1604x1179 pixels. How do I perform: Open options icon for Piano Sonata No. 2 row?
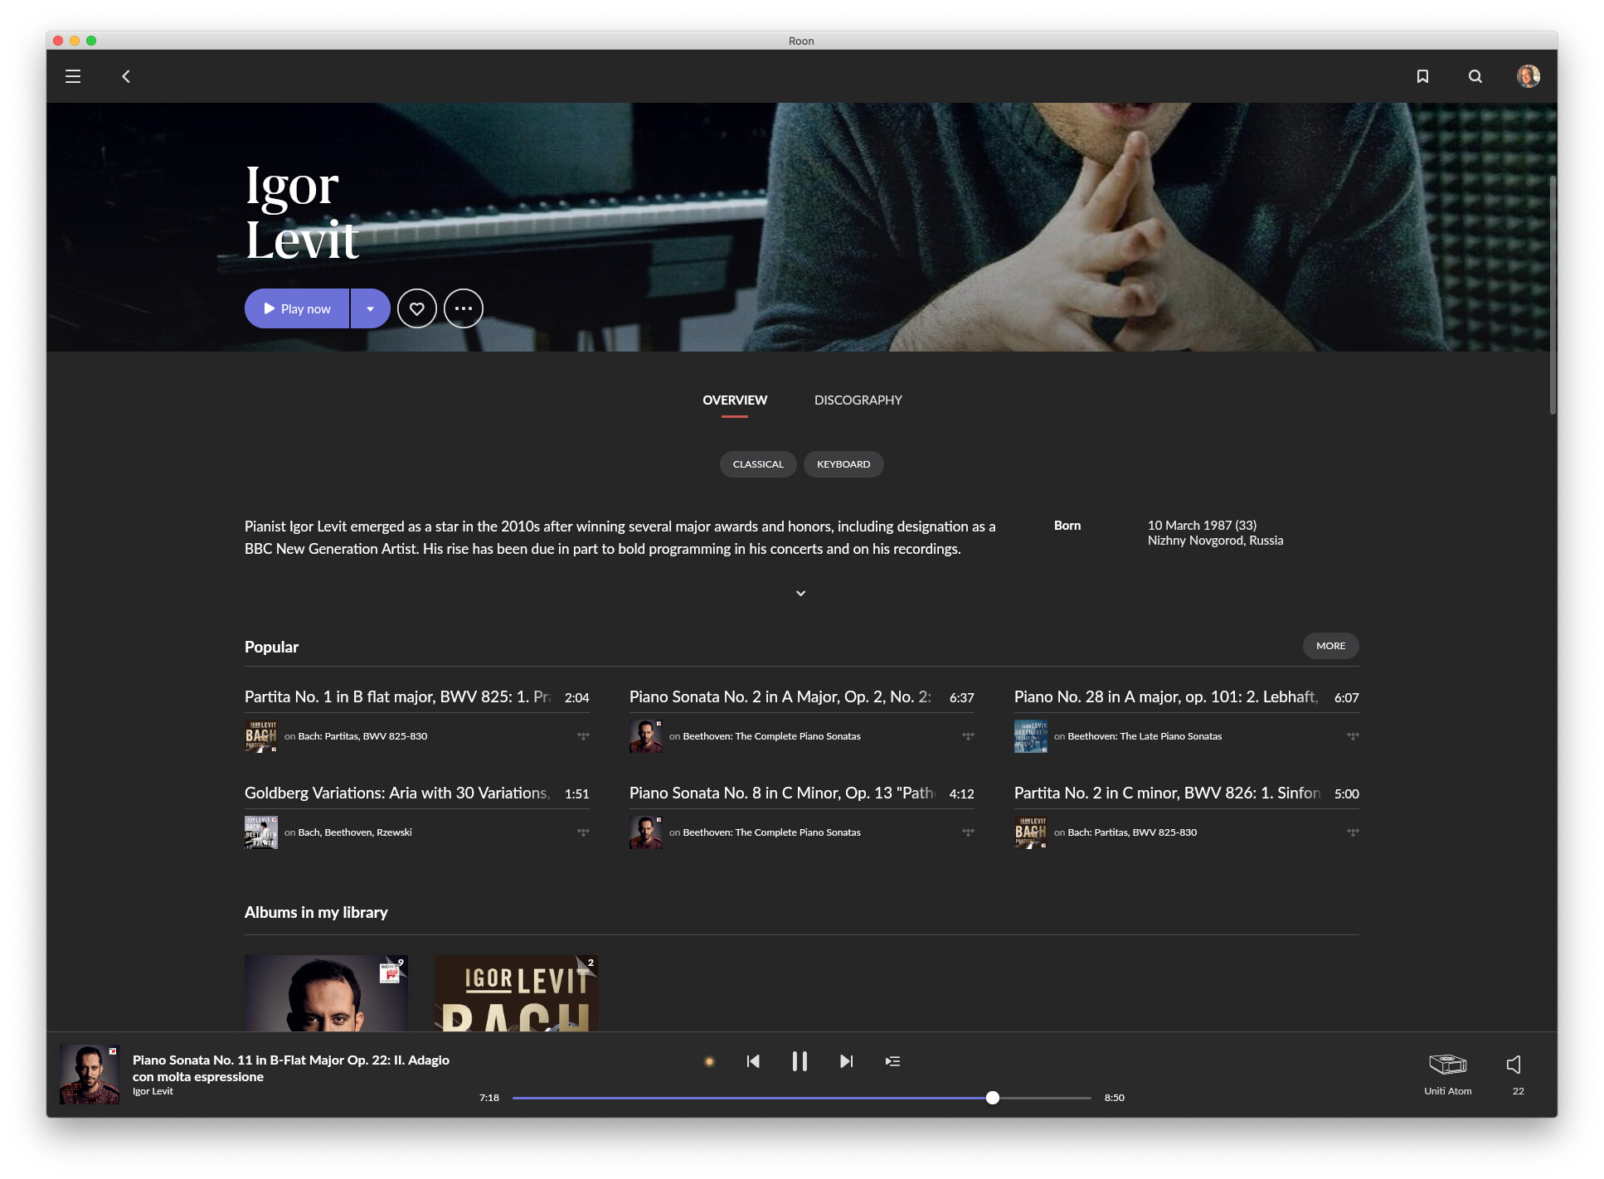(x=968, y=736)
